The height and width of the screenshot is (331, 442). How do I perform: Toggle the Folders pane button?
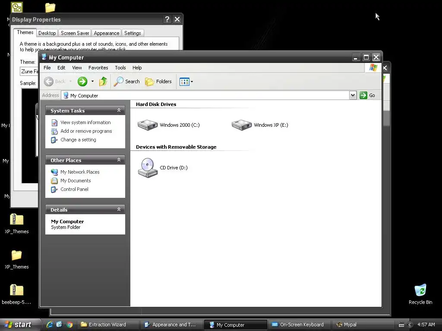tap(158, 81)
